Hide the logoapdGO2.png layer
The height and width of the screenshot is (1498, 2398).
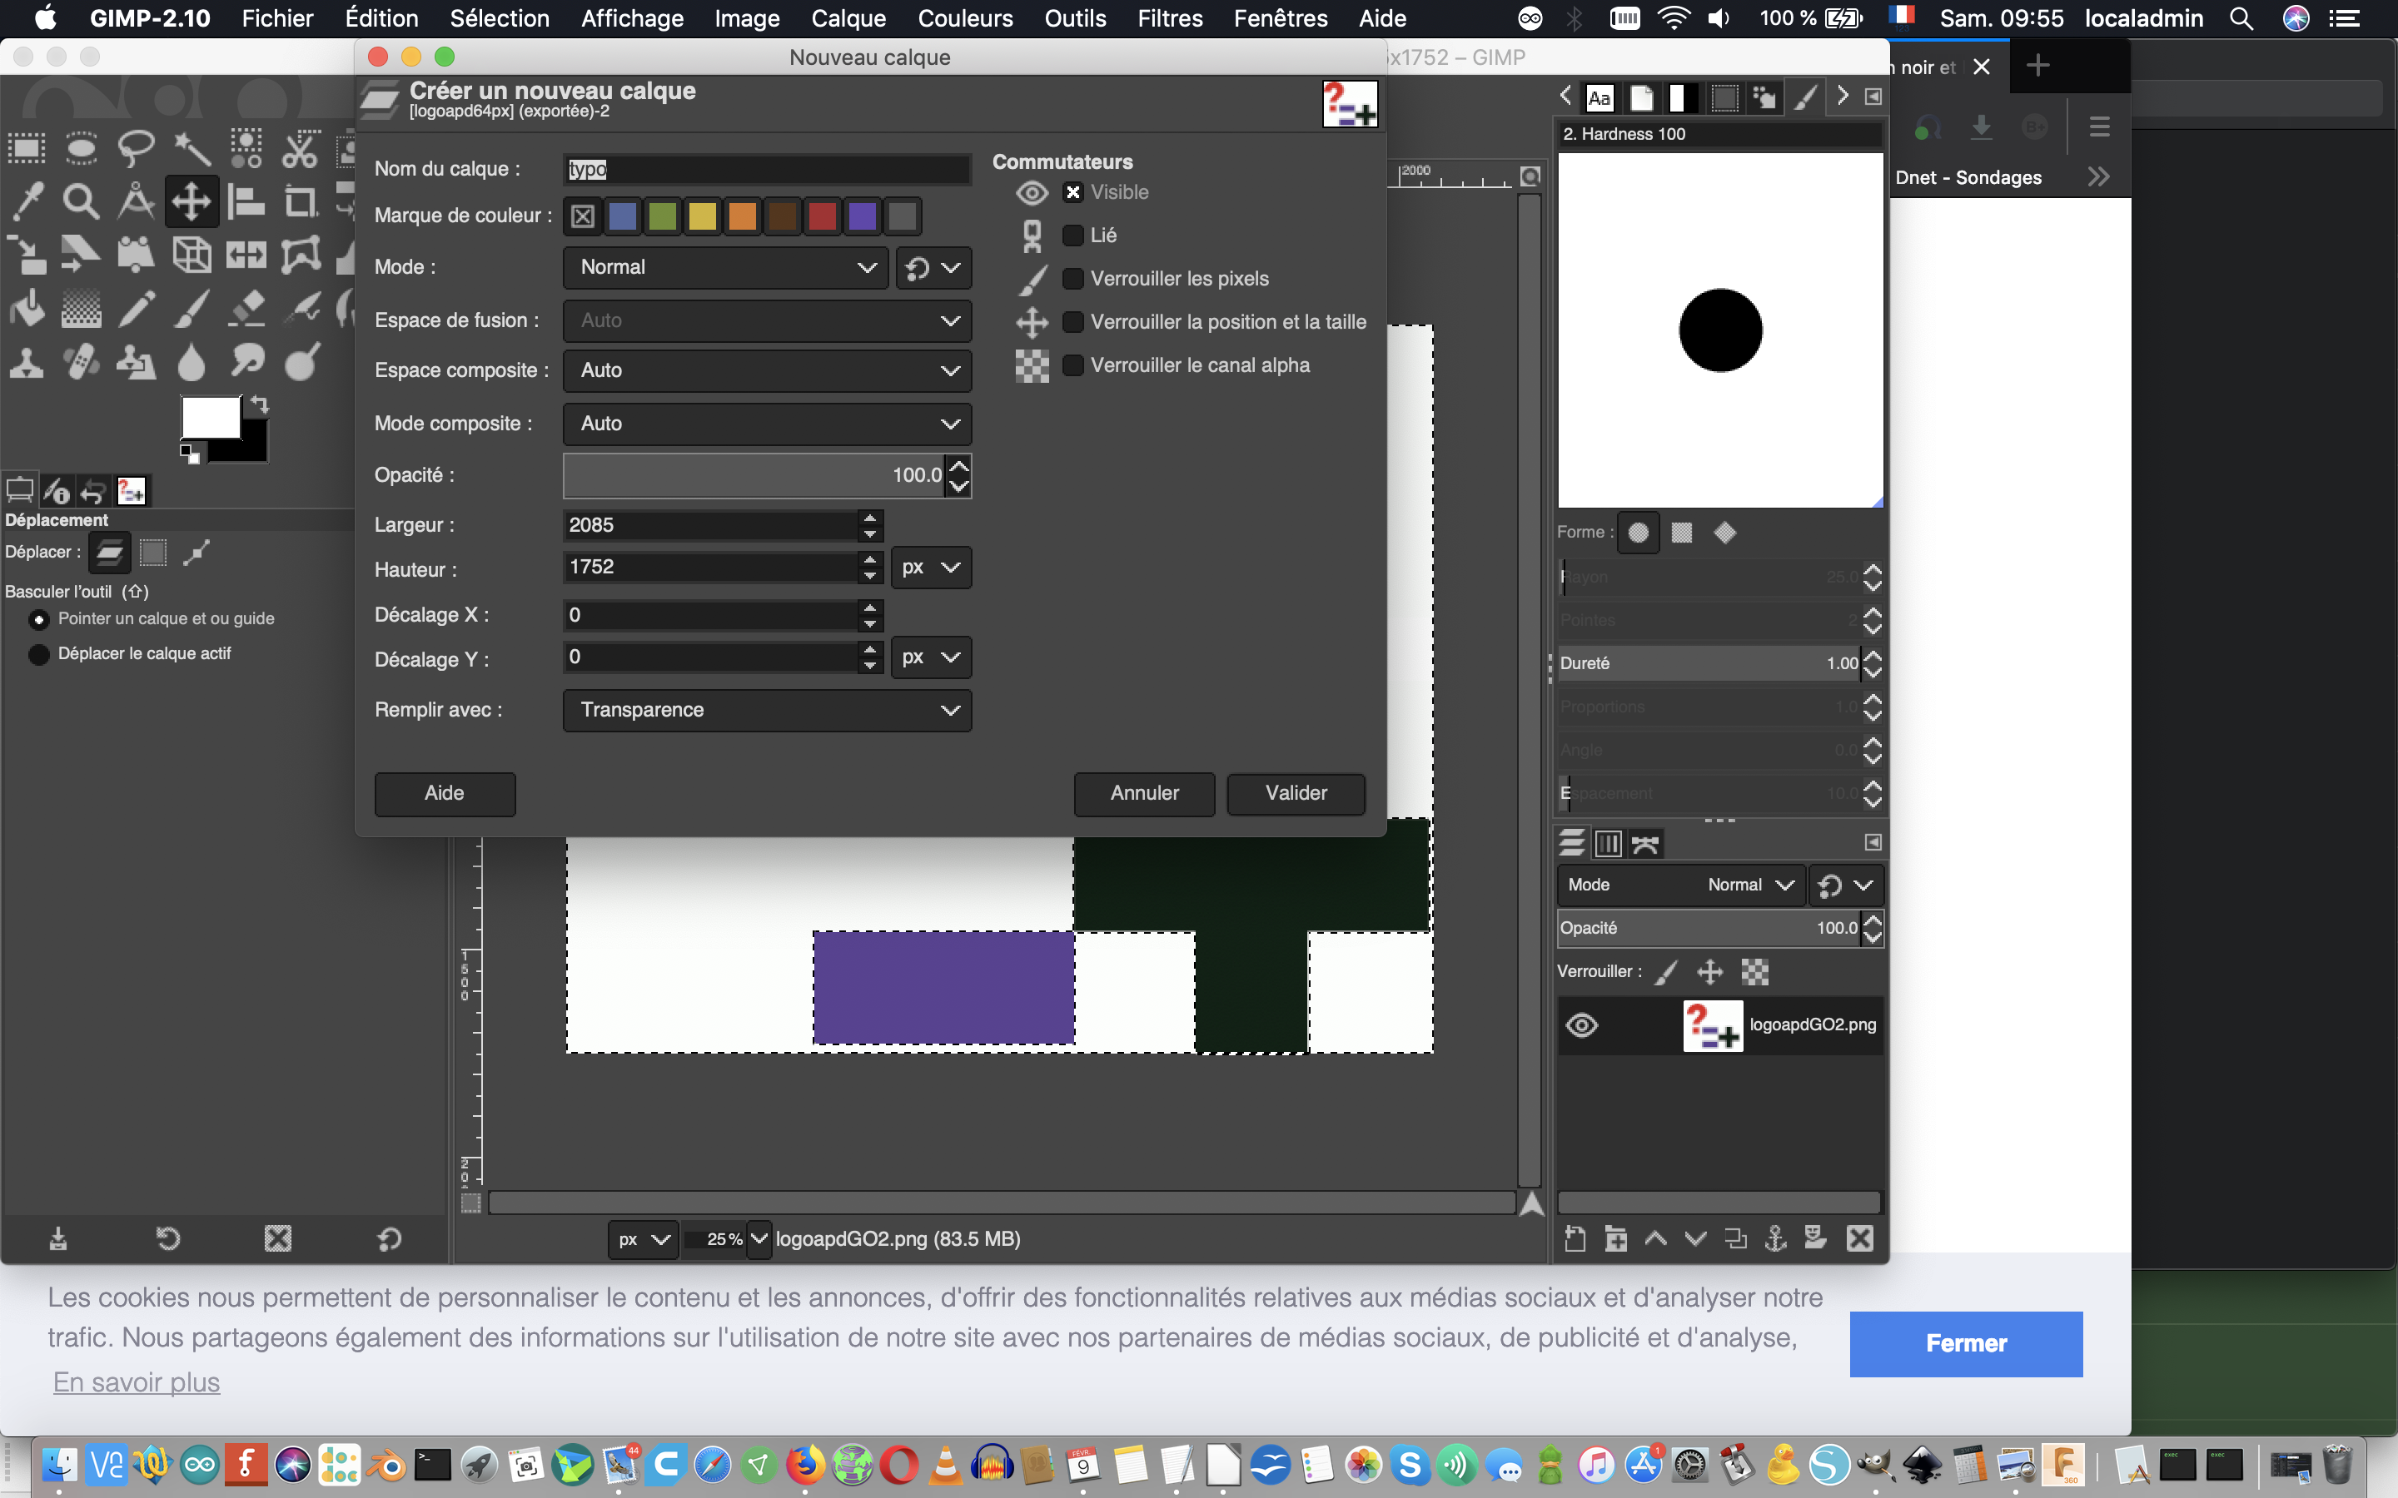pyautogui.click(x=1581, y=1024)
